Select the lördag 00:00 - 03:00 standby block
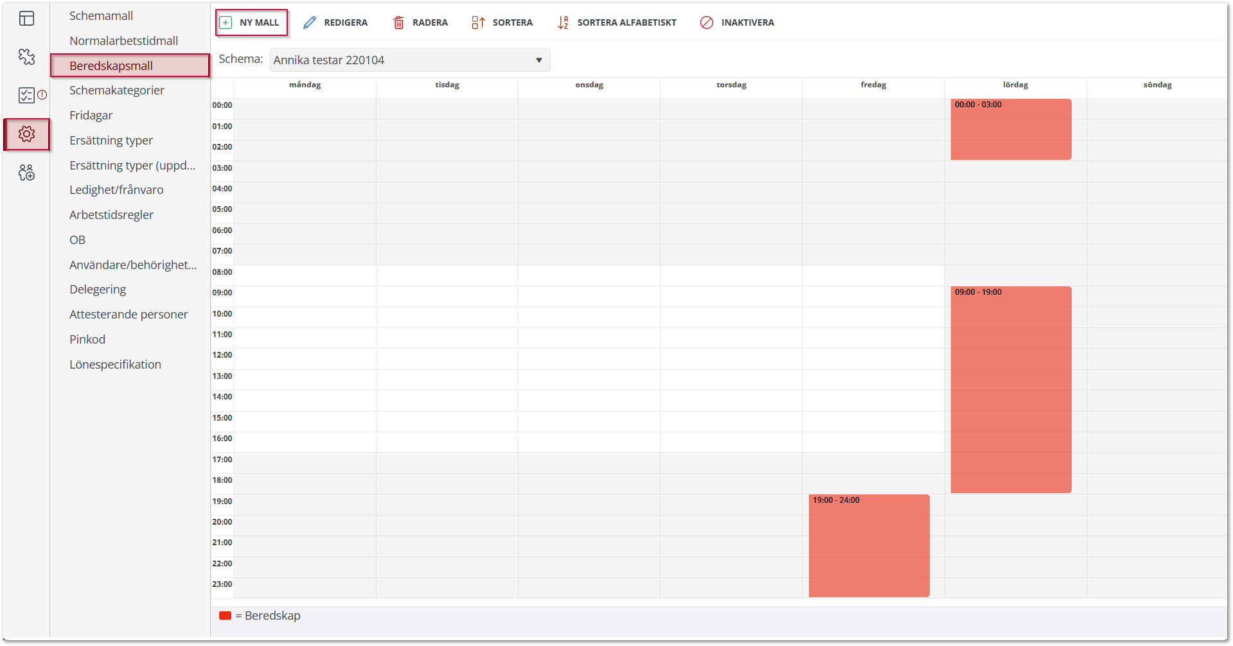 [1011, 129]
